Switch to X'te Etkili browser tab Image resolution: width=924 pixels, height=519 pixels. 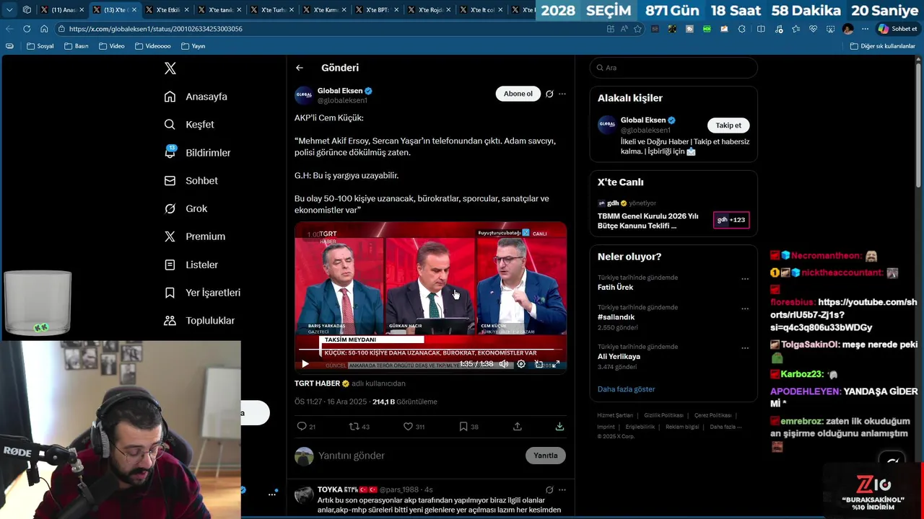coord(168,10)
